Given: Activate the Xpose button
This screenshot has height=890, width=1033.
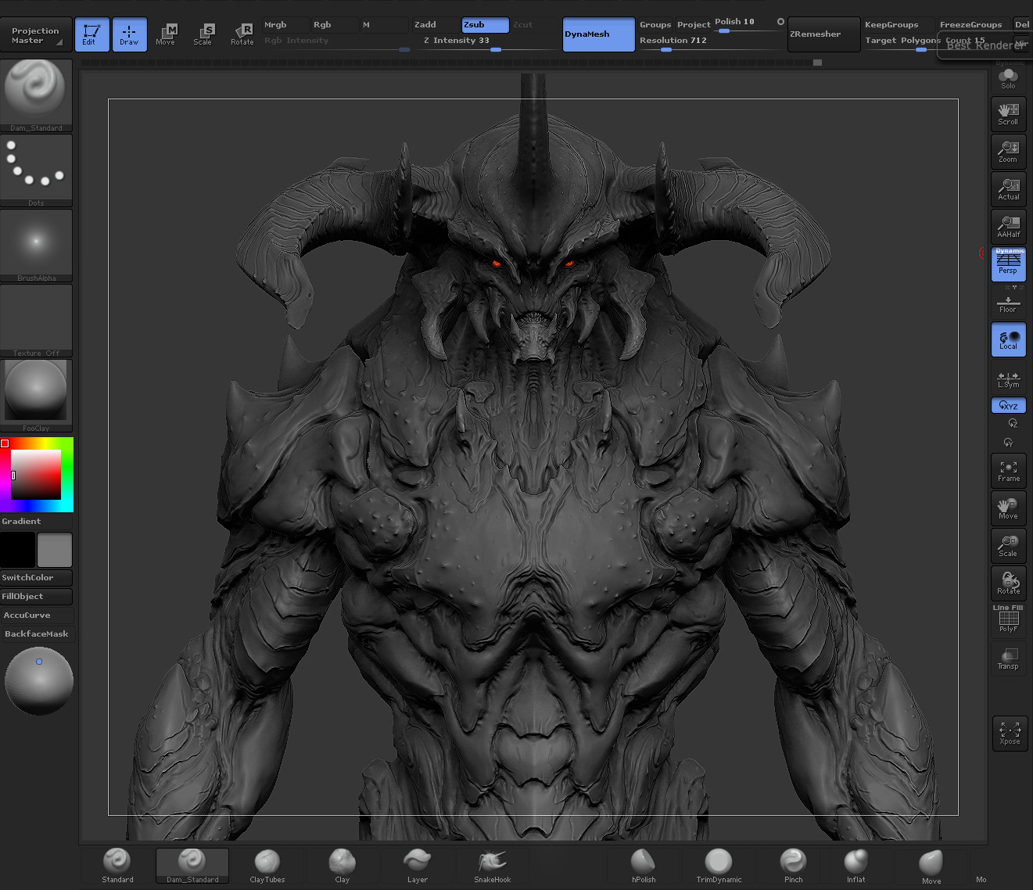Looking at the screenshot, I should click(x=1009, y=733).
